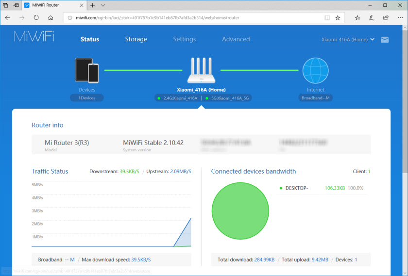Click the 1Devices pill button
This screenshot has width=408, height=276.
pyautogui.click(x=86, y=97)
